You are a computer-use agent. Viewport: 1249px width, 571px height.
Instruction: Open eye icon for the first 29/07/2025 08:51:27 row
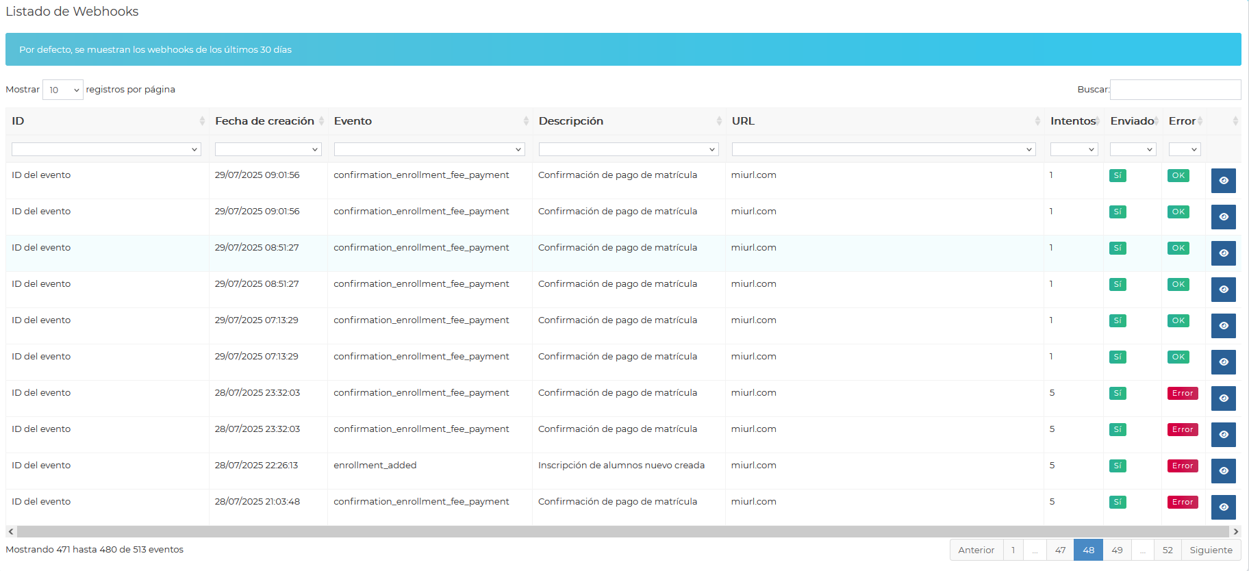[x=1223, y=253]
